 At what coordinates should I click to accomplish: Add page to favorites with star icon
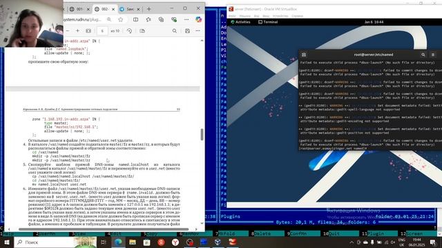(x=121, y=19)
